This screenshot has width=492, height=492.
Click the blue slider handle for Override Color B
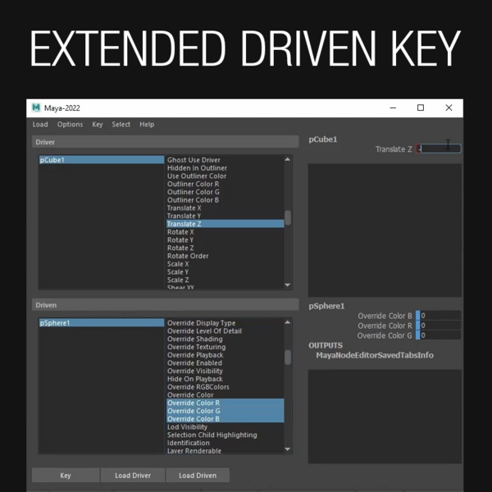417,316
